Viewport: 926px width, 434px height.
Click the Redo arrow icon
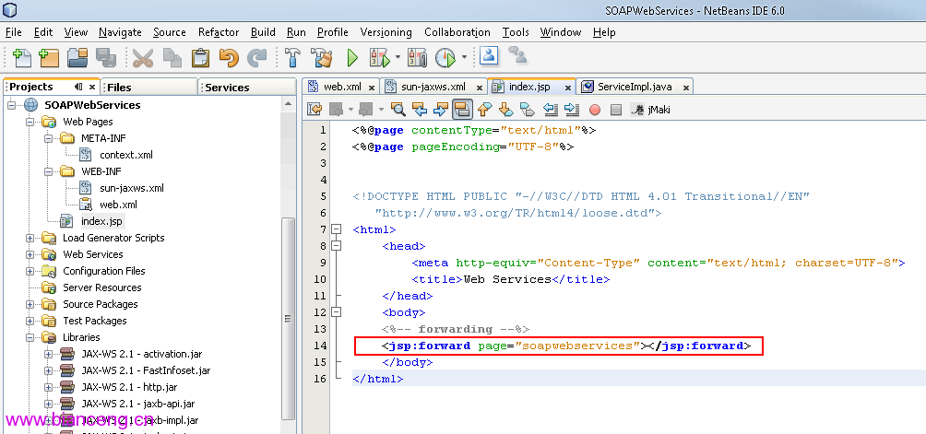click(257, 58)
